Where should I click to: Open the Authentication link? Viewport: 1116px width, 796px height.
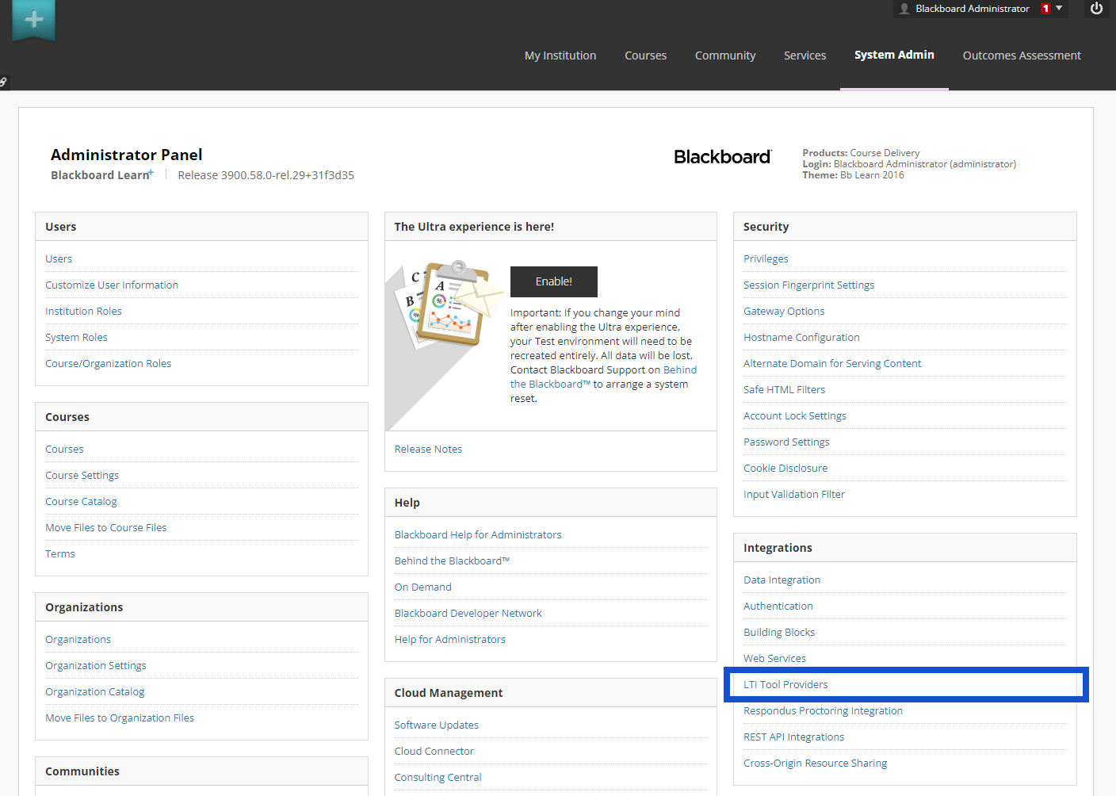778,607
